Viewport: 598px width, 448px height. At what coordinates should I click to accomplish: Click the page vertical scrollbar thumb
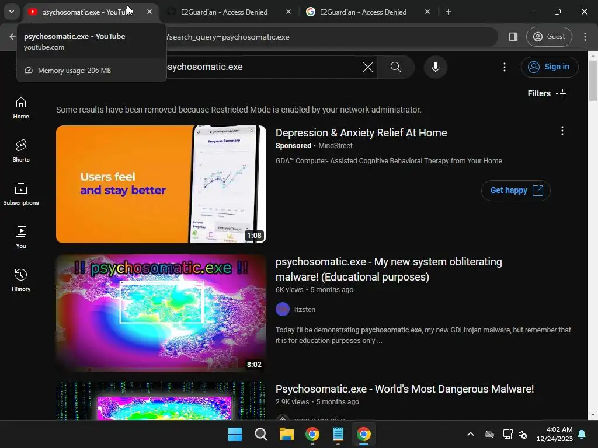(593, 80)
